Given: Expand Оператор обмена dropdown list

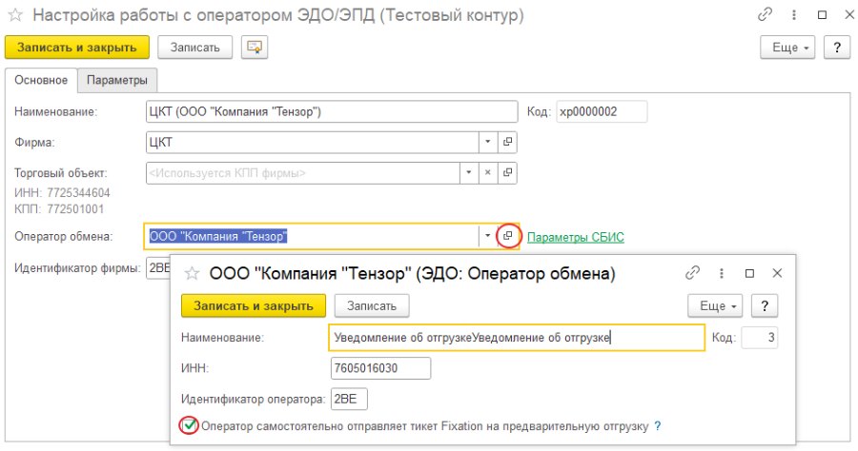Looking at the screenshot, I should 487,236.
